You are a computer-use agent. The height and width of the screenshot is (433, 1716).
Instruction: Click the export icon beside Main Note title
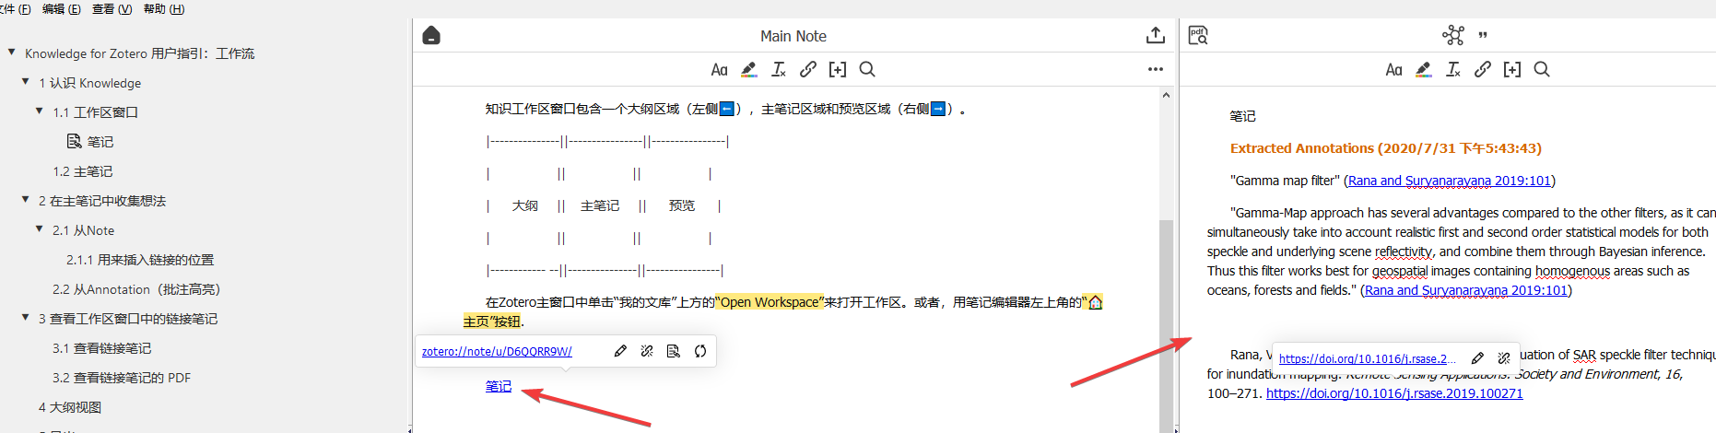1155,35
